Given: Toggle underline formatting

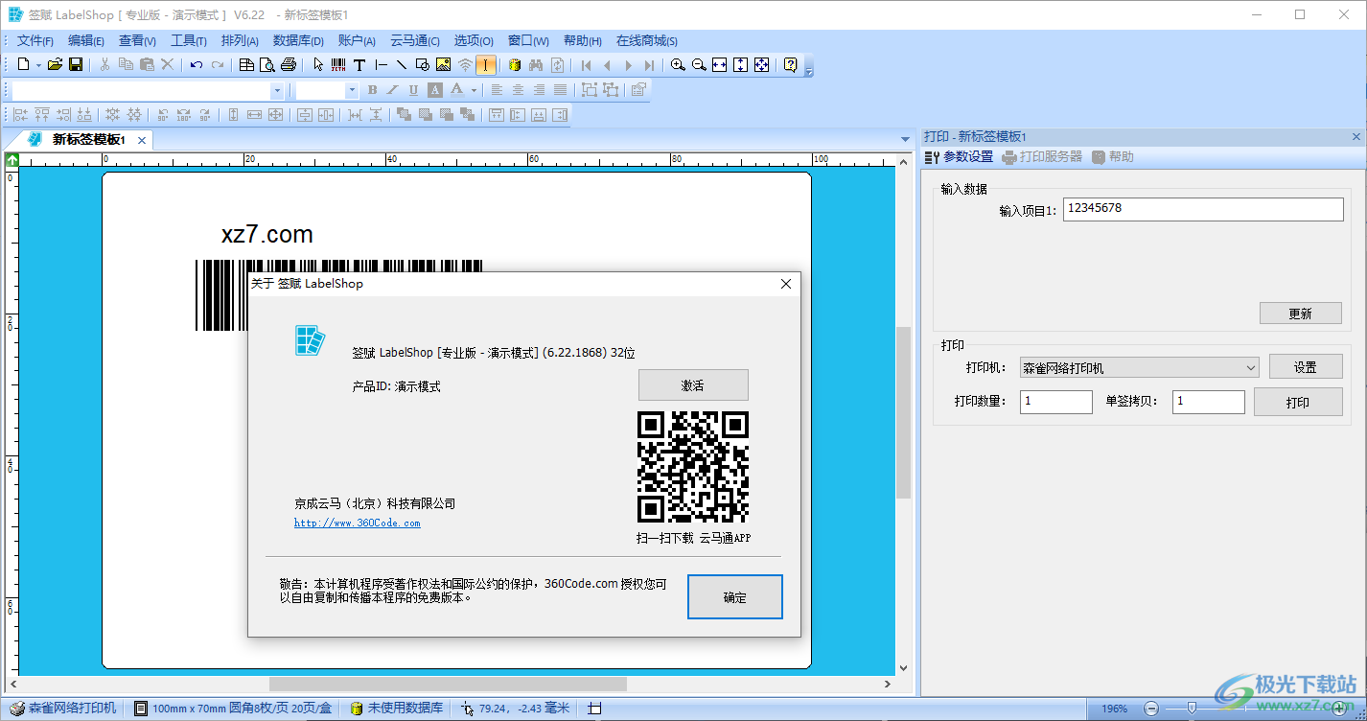Looking at the screenshot, I should click(414, 90).
